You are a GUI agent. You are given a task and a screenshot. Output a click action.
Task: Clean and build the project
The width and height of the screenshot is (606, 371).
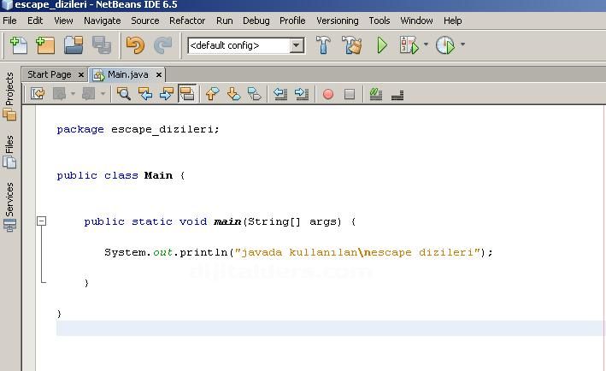tap(351, 45)
